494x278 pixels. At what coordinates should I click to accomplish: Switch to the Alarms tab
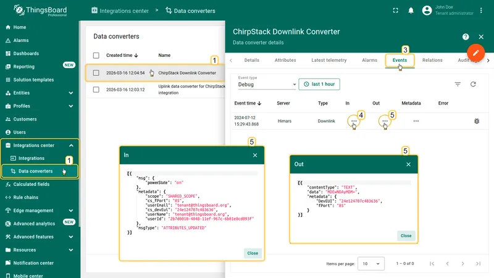click(x=369, y=60)
